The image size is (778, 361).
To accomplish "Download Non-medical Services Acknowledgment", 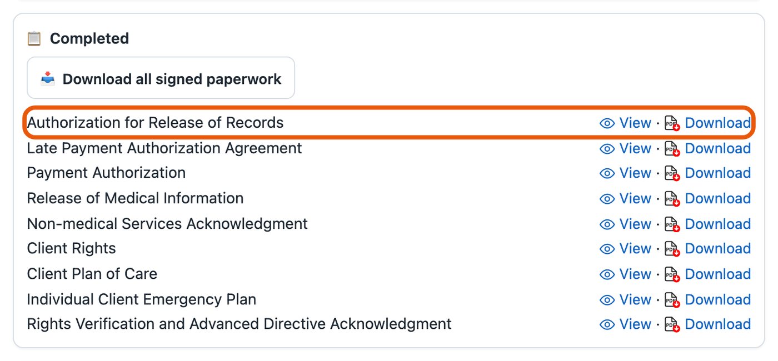I will (x=717, y=224).
